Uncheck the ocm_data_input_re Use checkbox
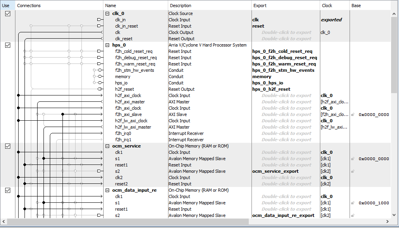 tap(8, 191)
